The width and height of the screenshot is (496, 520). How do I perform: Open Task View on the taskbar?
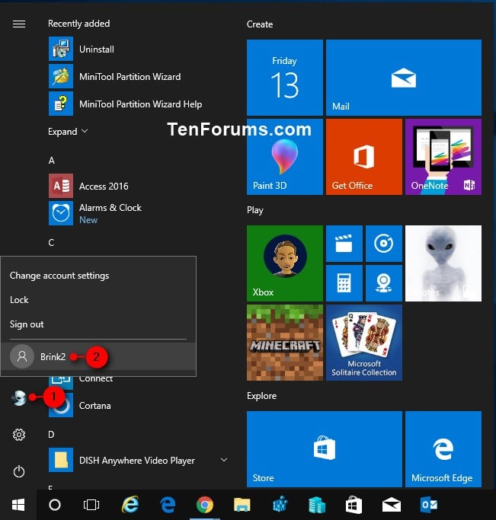pyautogui.click(x=91, y=505)
